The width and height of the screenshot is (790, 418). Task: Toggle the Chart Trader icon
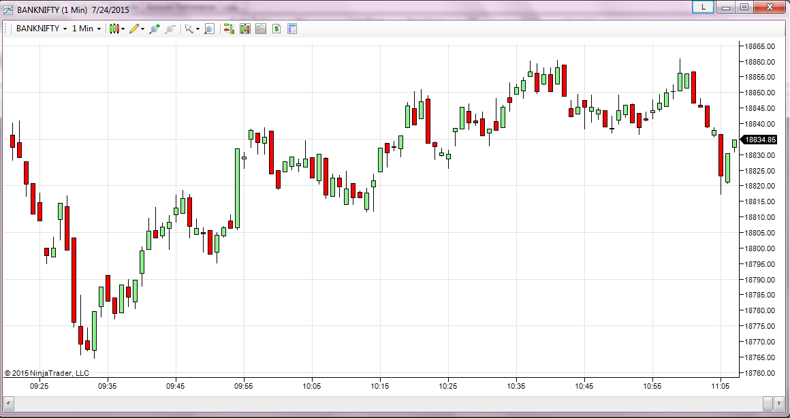click(230, 29)
